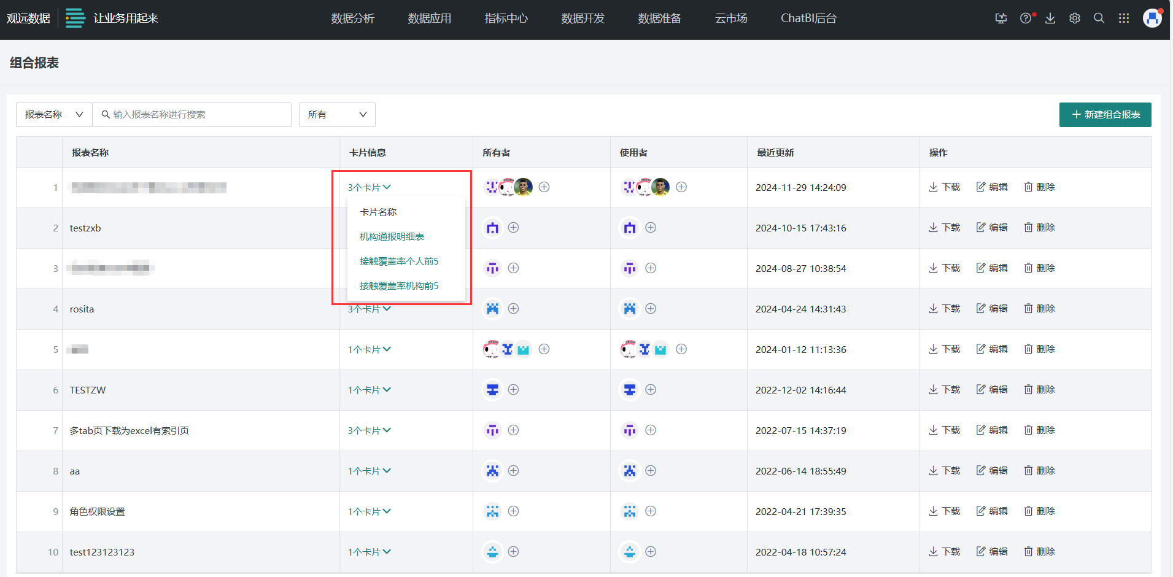Open the download center icon in header

click(1050, 18)
